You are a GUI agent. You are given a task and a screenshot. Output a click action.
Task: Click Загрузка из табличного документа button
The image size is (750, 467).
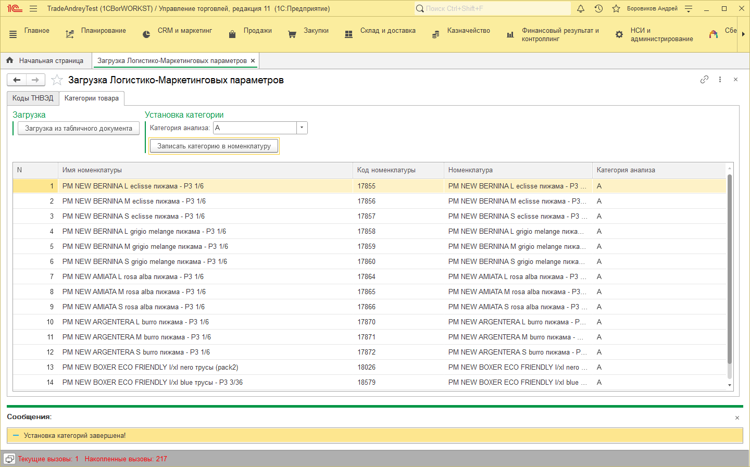[79, 128]
